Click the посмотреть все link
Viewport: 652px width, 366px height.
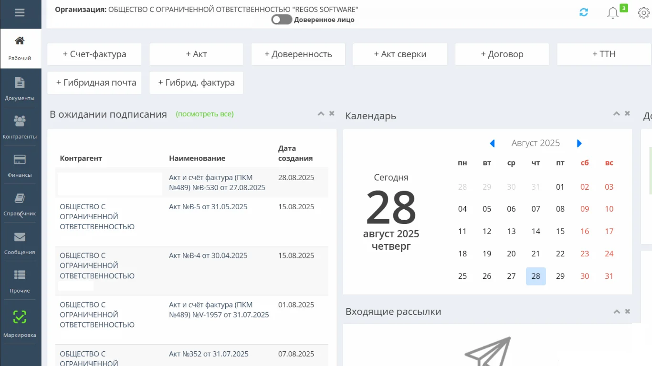click(205, 114)
